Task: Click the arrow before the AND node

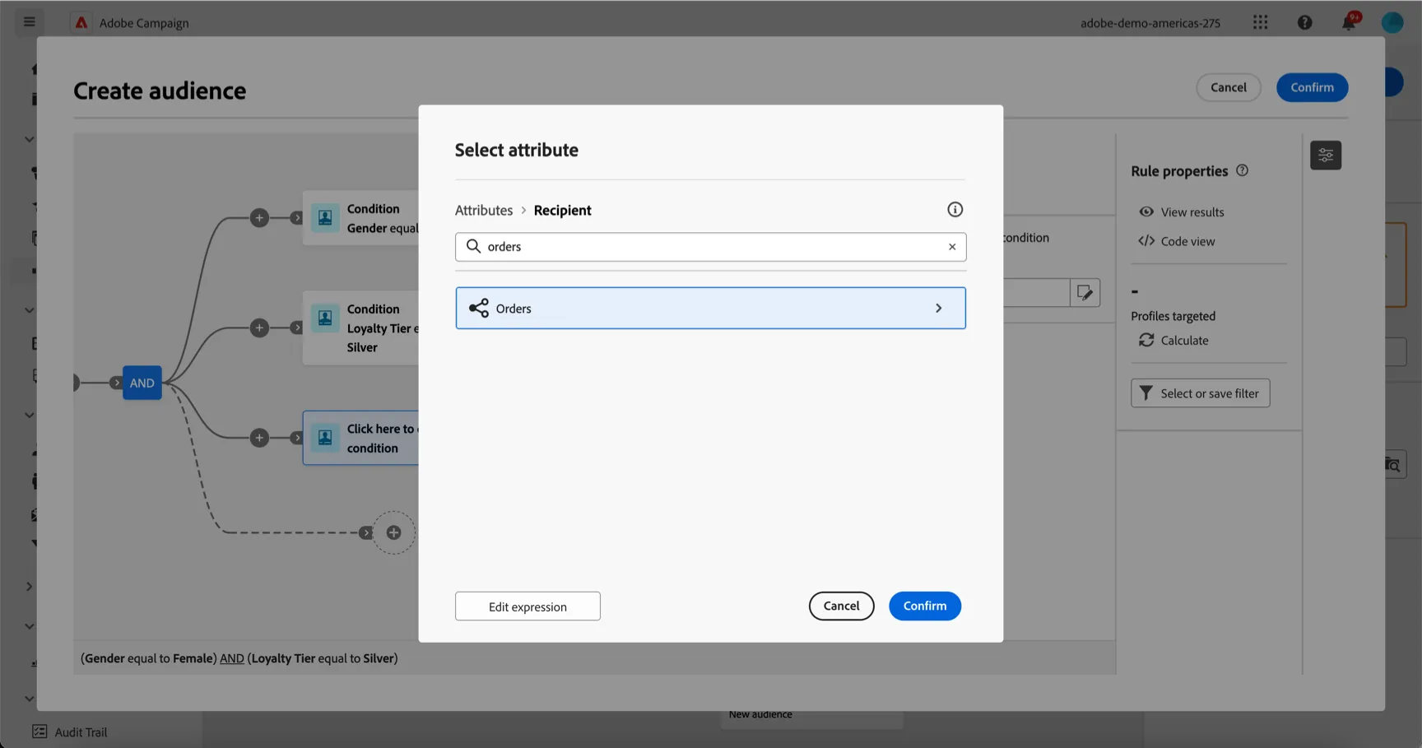Action: point(116,383)
